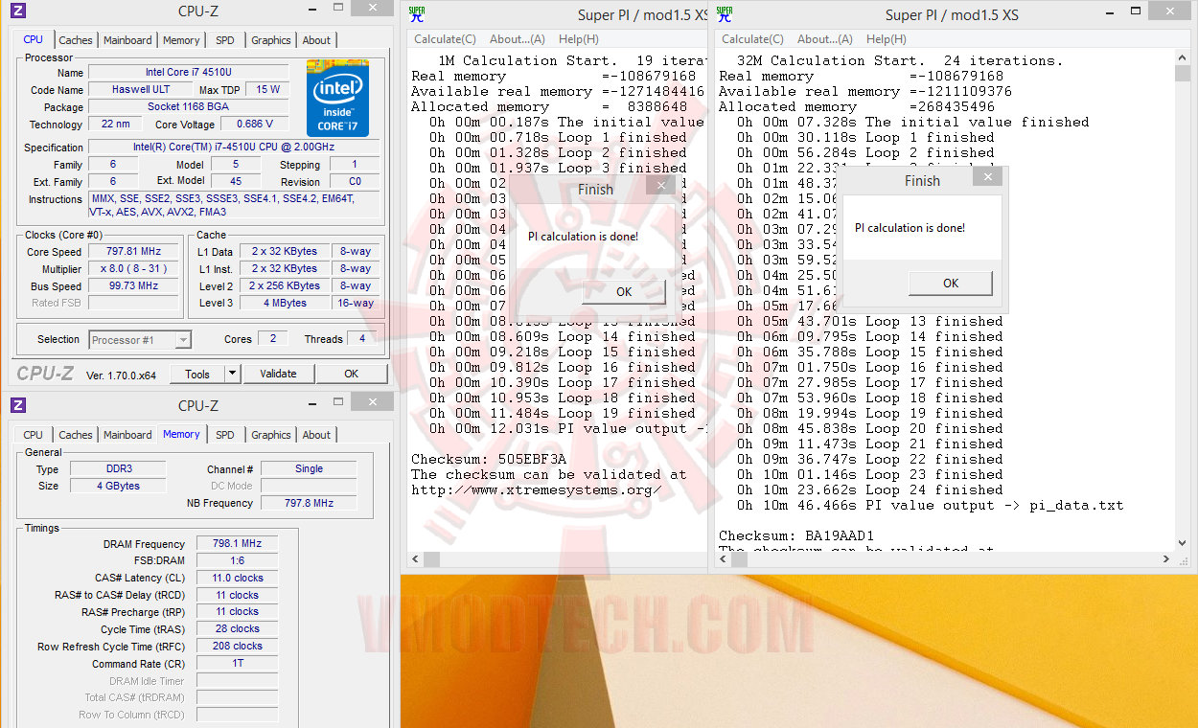This screenshot has height=728, width=1198.
Task: Switch to Mainboard tab in top CPU-Z window
Action: pyautogui.click(x=127, y=40)
